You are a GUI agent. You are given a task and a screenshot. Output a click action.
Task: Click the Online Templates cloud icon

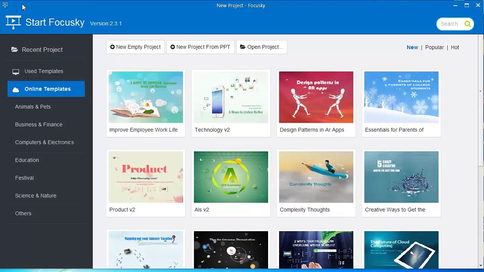[x=16, y=89]
